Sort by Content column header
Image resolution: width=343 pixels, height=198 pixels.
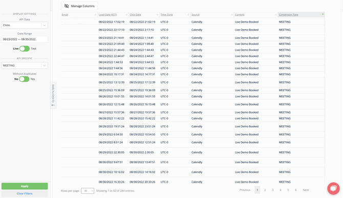tap(240, 15)
